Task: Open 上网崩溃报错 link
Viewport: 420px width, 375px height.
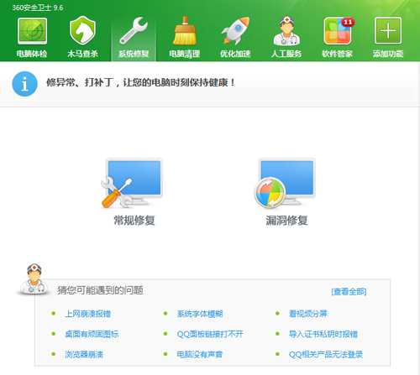Action: point(88,314)
